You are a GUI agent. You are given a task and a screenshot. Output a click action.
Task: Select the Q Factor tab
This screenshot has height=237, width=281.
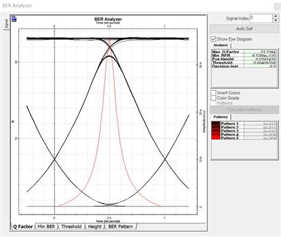(x=23, y=226)
